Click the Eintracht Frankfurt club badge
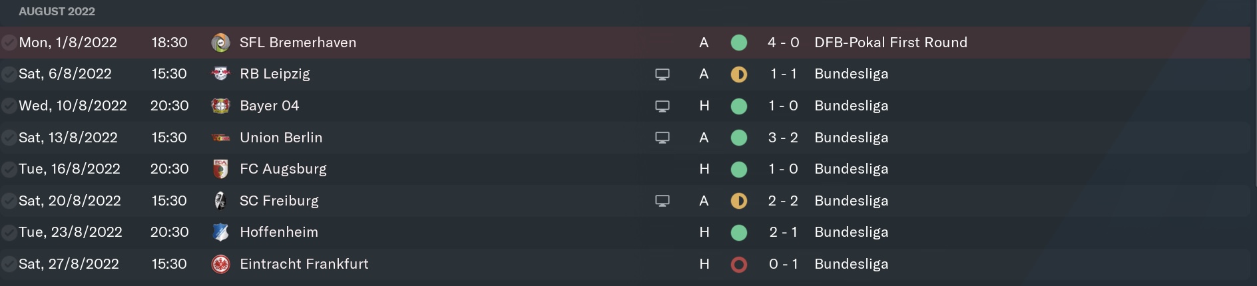Image resolution: width=1257 pixels, height=286 pixels. (220, 264)
